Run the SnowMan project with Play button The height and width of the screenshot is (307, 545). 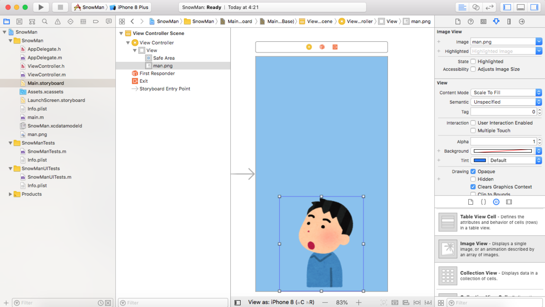41,7
